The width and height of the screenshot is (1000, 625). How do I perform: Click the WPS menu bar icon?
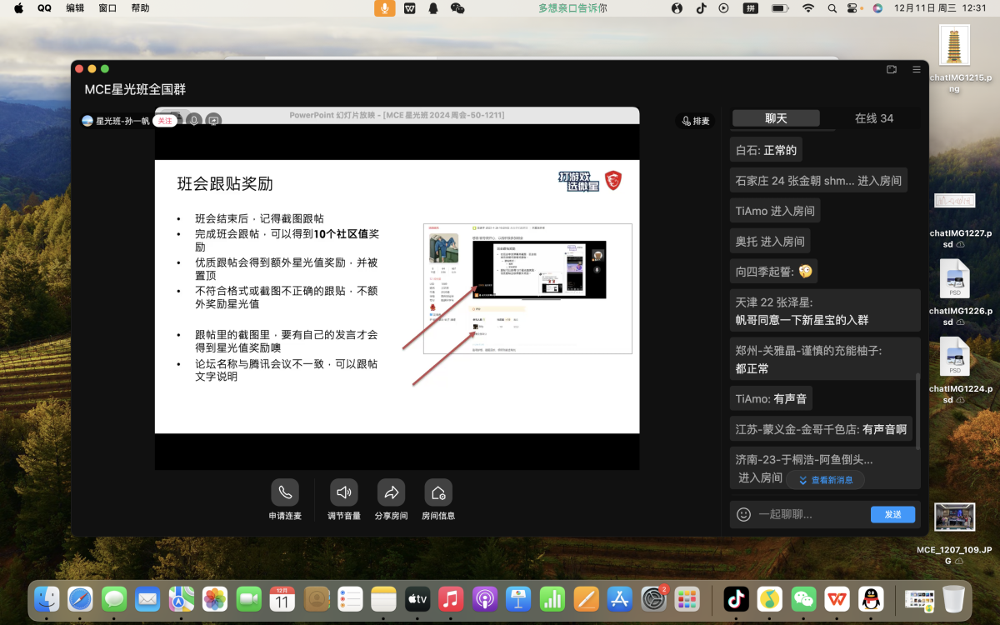click(409, 7)
